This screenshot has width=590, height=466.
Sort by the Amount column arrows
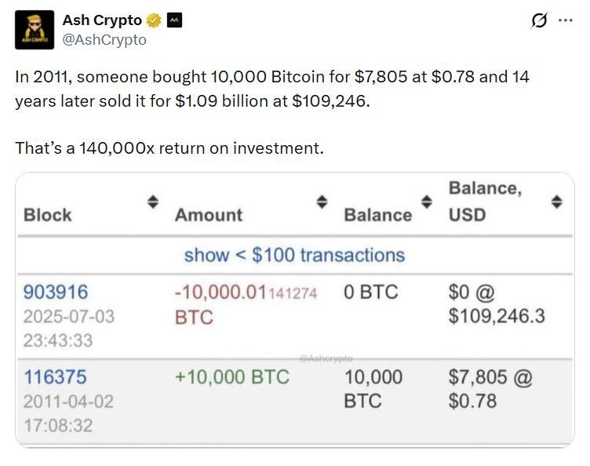click(321, 202)
